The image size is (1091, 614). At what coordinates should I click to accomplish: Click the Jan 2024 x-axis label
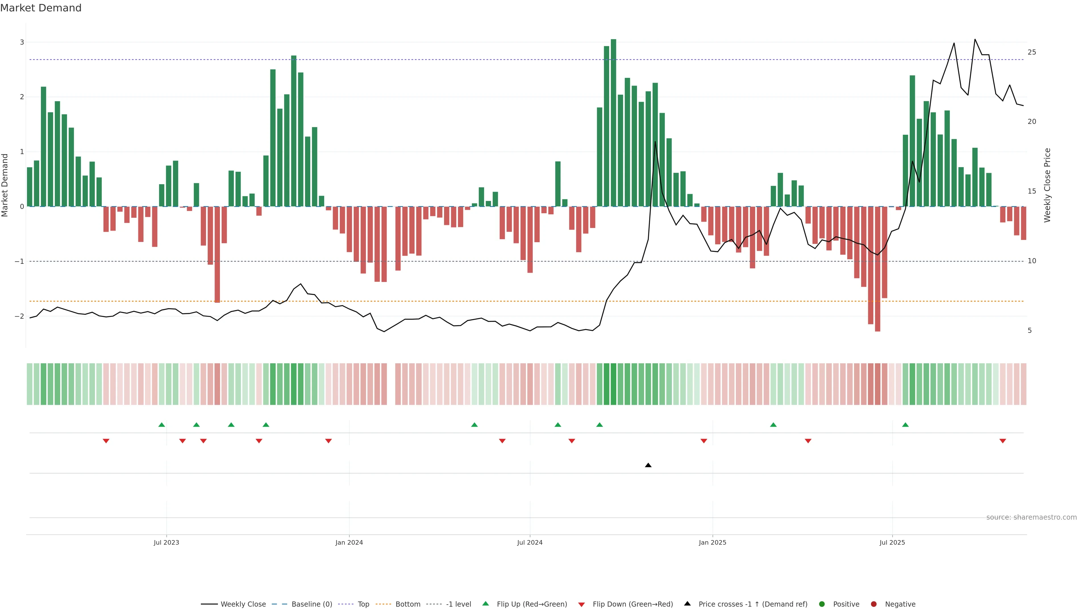tap(349, 542)
